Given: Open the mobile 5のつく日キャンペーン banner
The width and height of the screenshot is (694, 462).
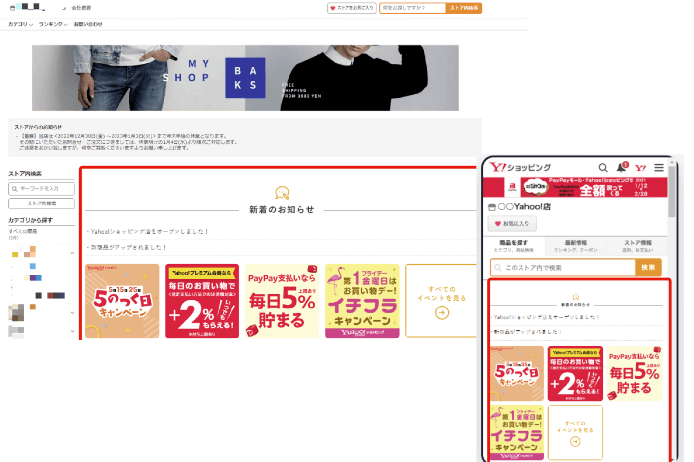Looking at the screenshot, I should 517,373.
